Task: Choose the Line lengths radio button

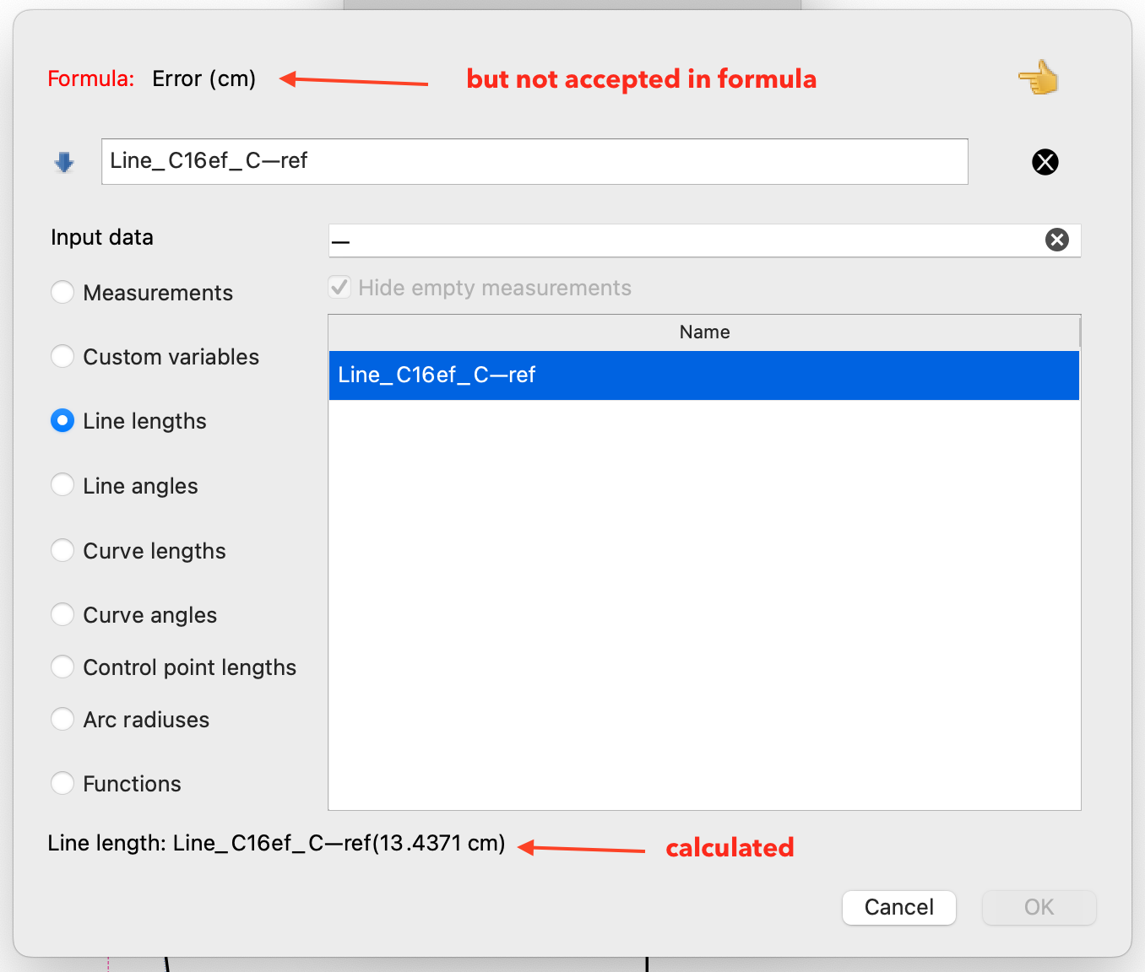Action: click(x=62, y=421)
